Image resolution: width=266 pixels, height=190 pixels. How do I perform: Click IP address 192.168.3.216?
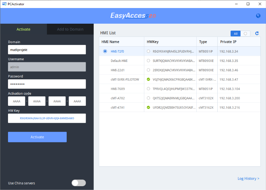230,108
